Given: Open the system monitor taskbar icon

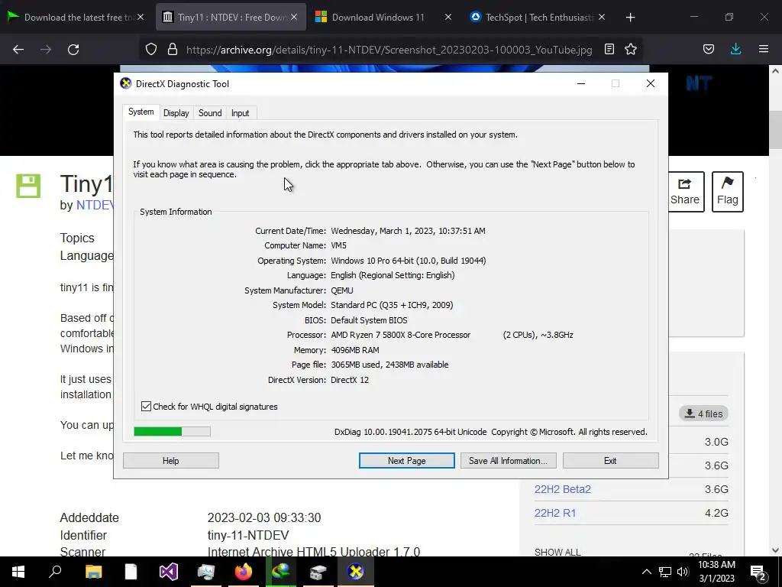Looking at the screenshot, I should click(206, 572).
